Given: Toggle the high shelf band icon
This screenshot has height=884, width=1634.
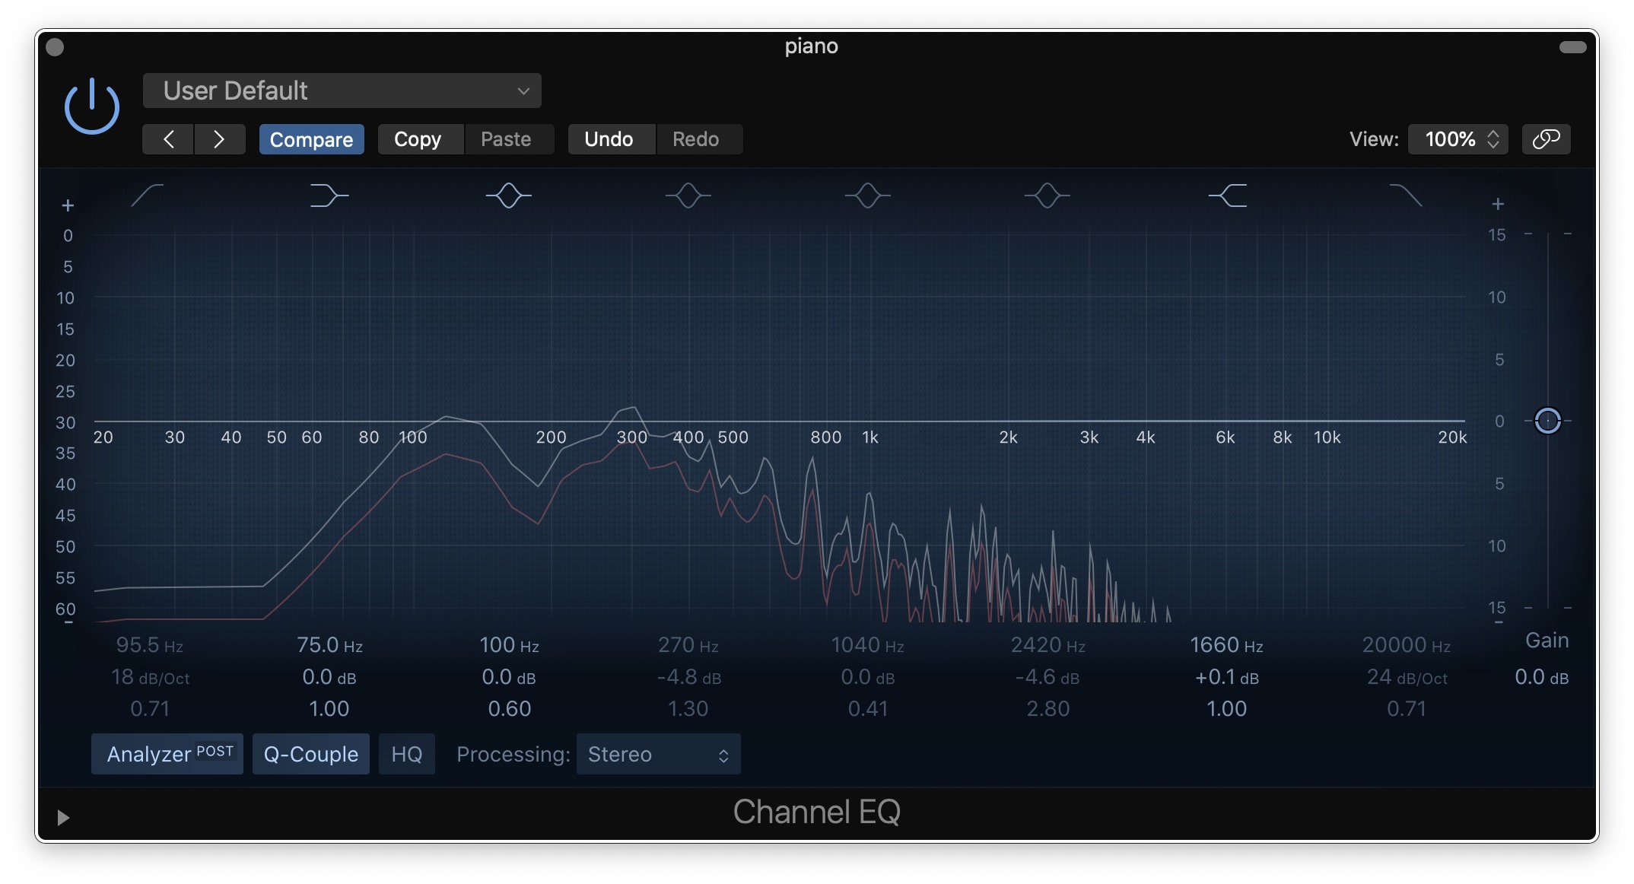Looking at the screenshot, I should click(1228, 196).
